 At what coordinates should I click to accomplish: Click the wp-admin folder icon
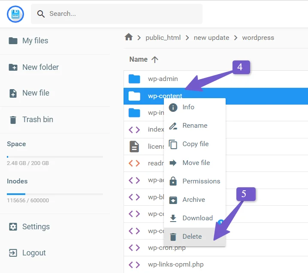pyautogui.click(x=134, y=79)
